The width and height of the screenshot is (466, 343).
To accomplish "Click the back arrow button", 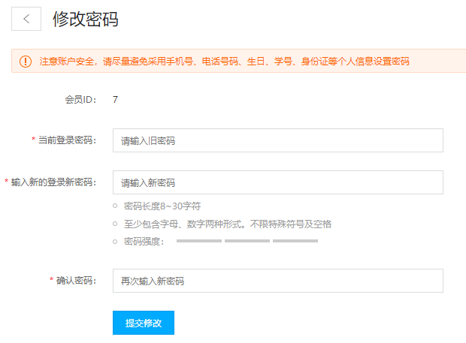I will (x=26, y=20).
